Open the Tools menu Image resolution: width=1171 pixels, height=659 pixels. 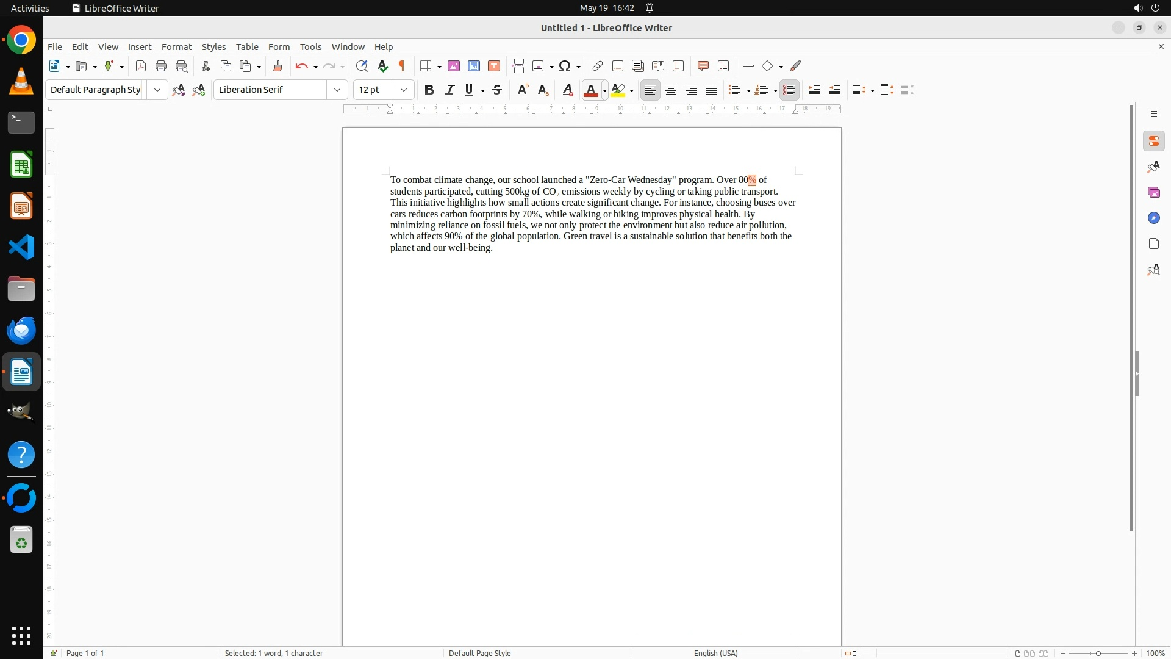point(310,47)
